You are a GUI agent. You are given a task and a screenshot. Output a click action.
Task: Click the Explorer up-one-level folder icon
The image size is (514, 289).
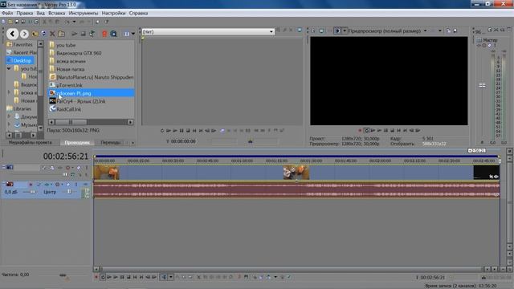tap(35, 34)
